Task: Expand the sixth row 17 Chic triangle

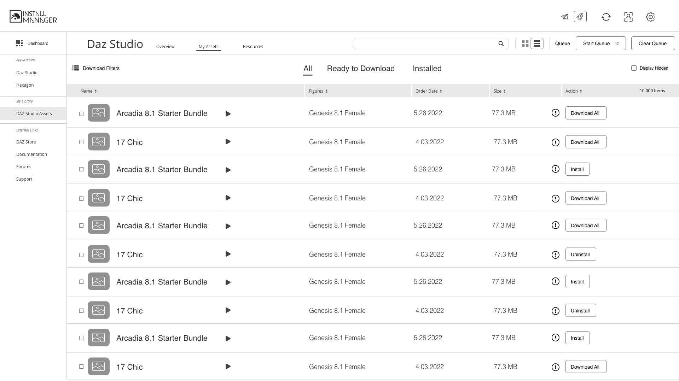Action: coord(228,254)
